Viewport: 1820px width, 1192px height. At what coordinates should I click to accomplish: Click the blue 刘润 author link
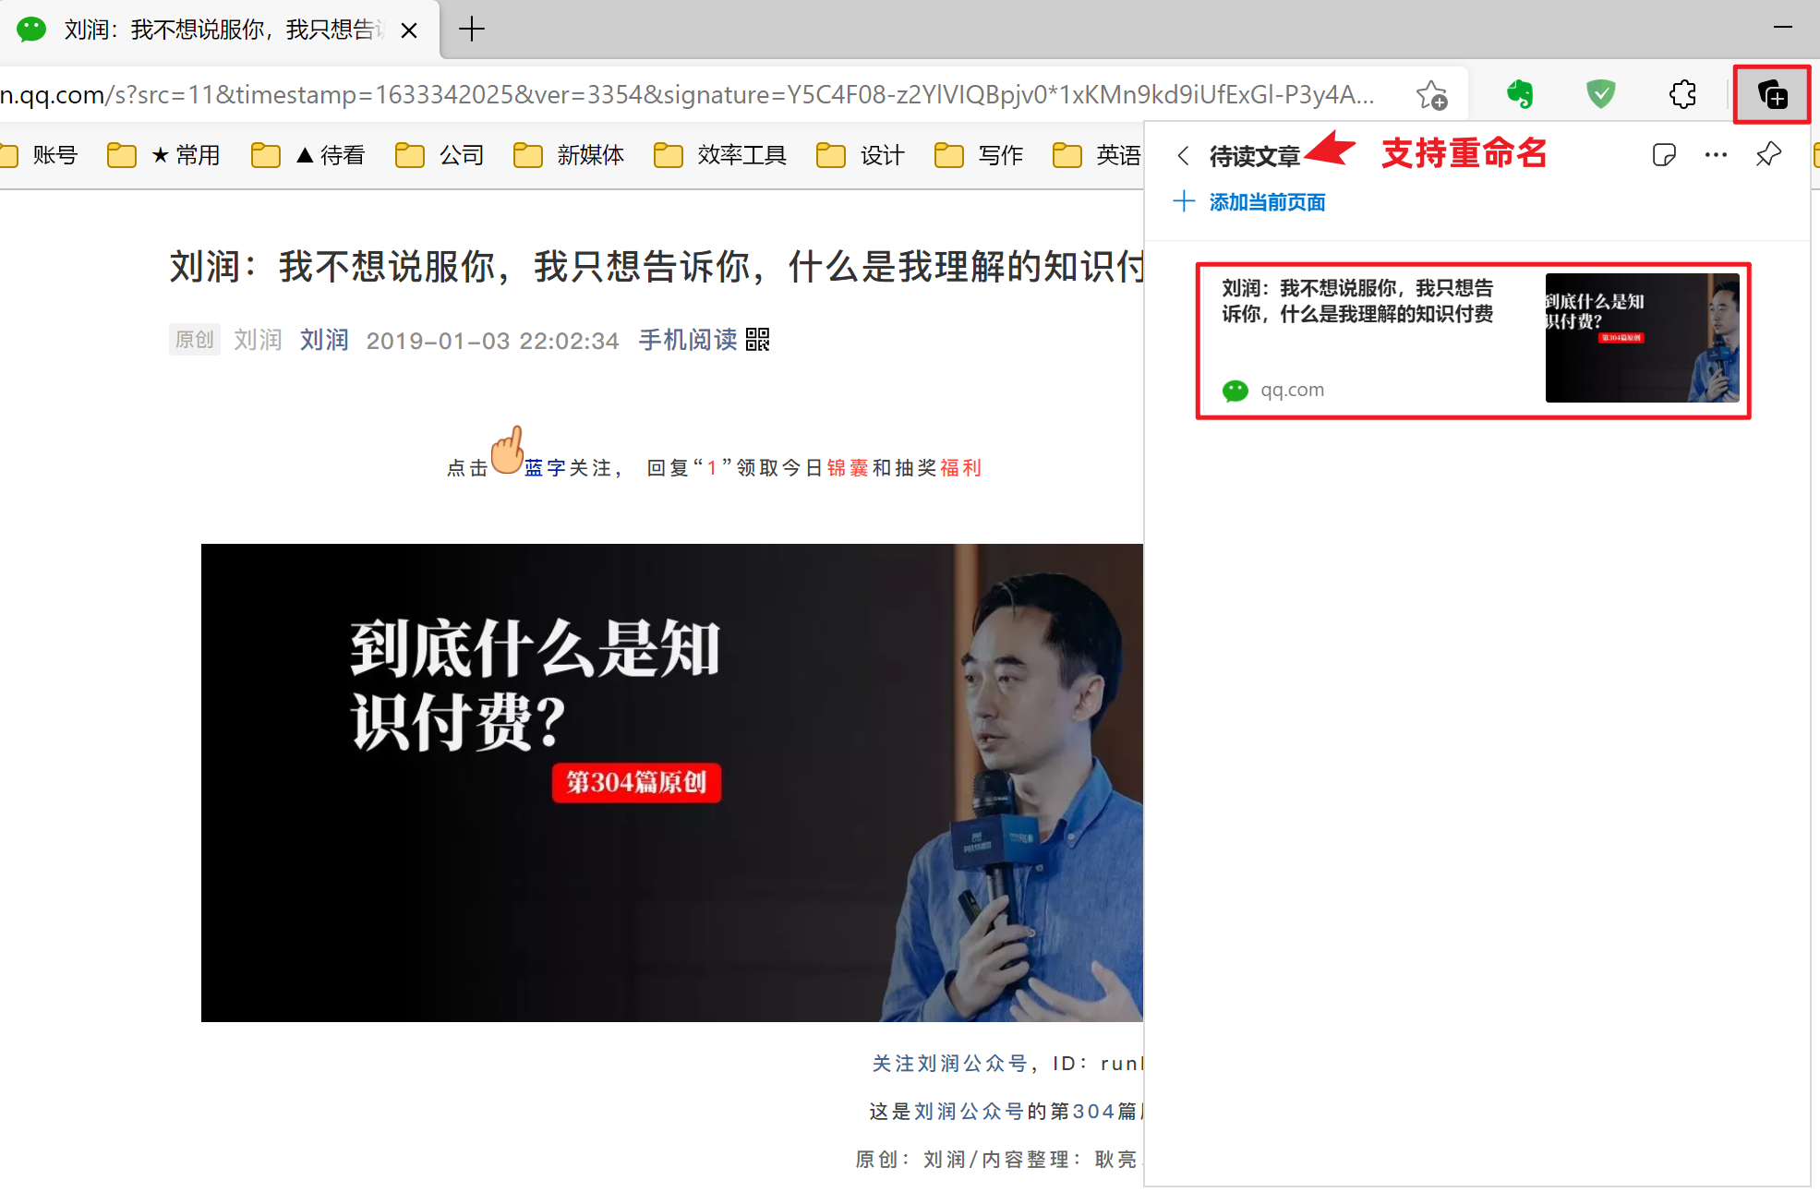point(324,340)
